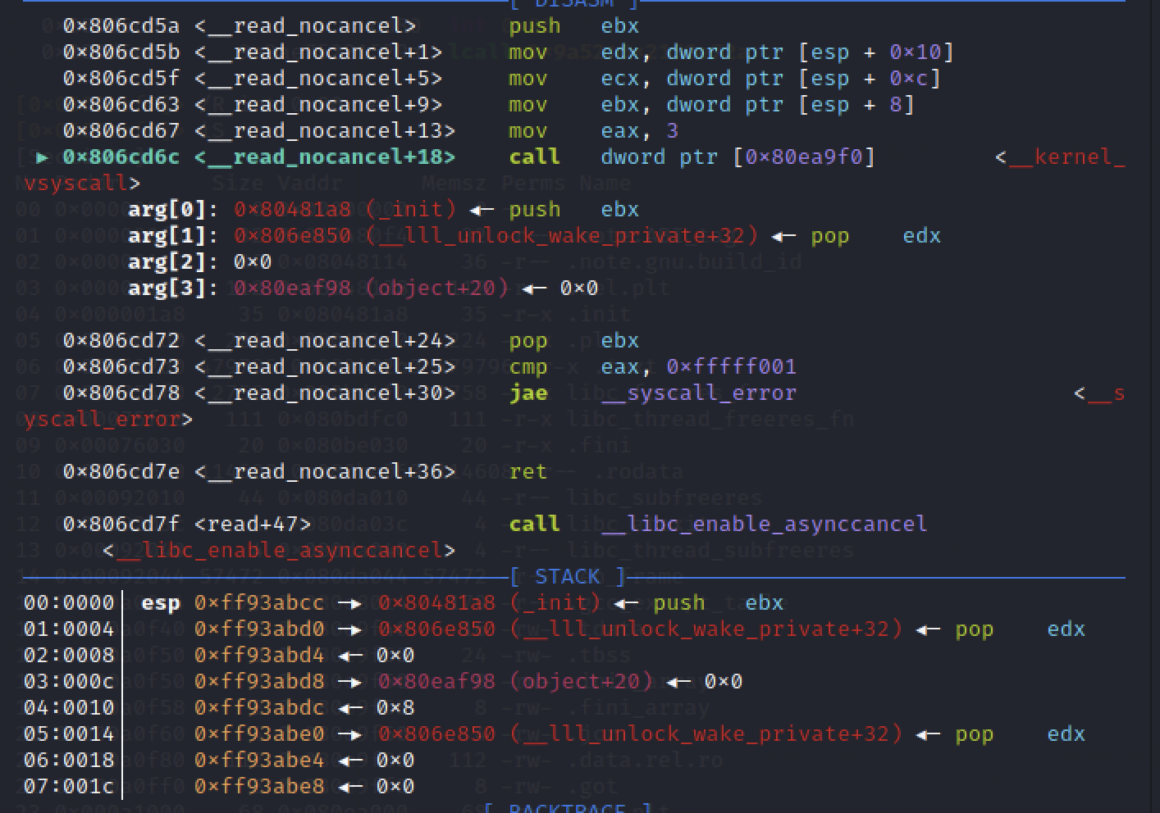Viewport: 1160px width, 813px height.
Task: Select stack address 0xff93abd8
Action: point(259,682)
